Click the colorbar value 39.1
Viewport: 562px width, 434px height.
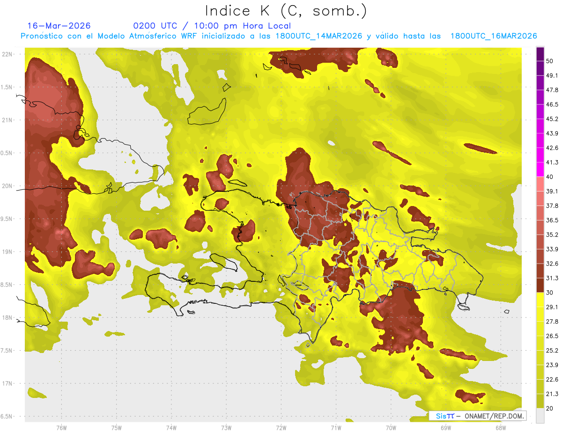tap(552, 191)
